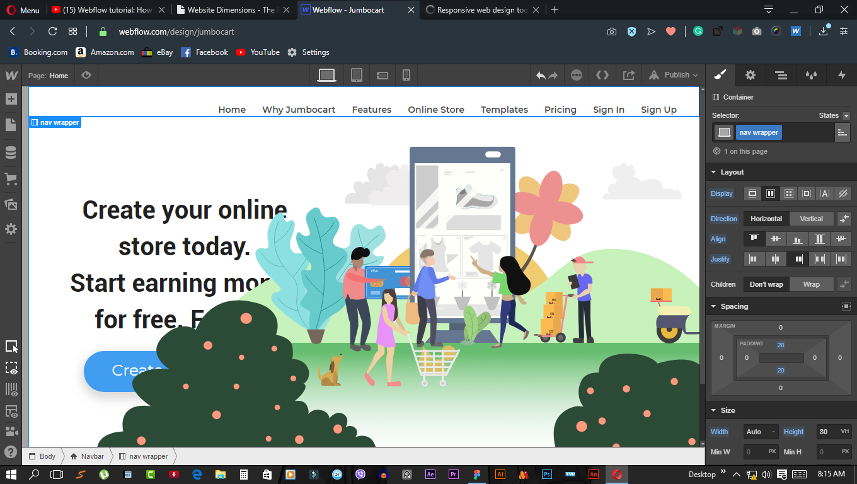Align items to start (top)
Viewport: 857px width, 484px height.
754,239
